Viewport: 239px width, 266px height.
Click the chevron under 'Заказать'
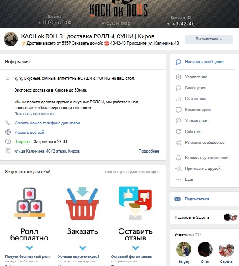(x=82, y=248)
